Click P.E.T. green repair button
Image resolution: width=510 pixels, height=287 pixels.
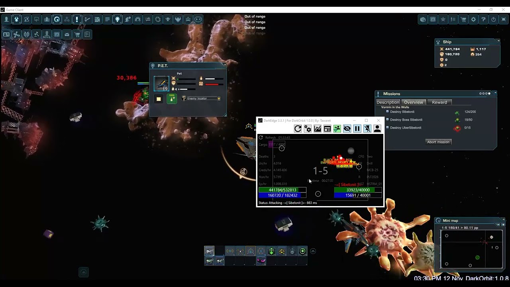tap(172, 99)
